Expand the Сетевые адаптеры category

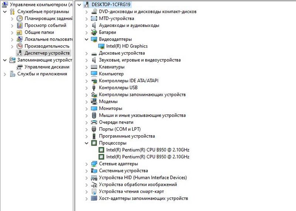87,164
